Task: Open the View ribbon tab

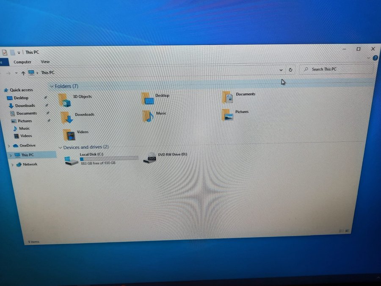Action: (45, 62)
